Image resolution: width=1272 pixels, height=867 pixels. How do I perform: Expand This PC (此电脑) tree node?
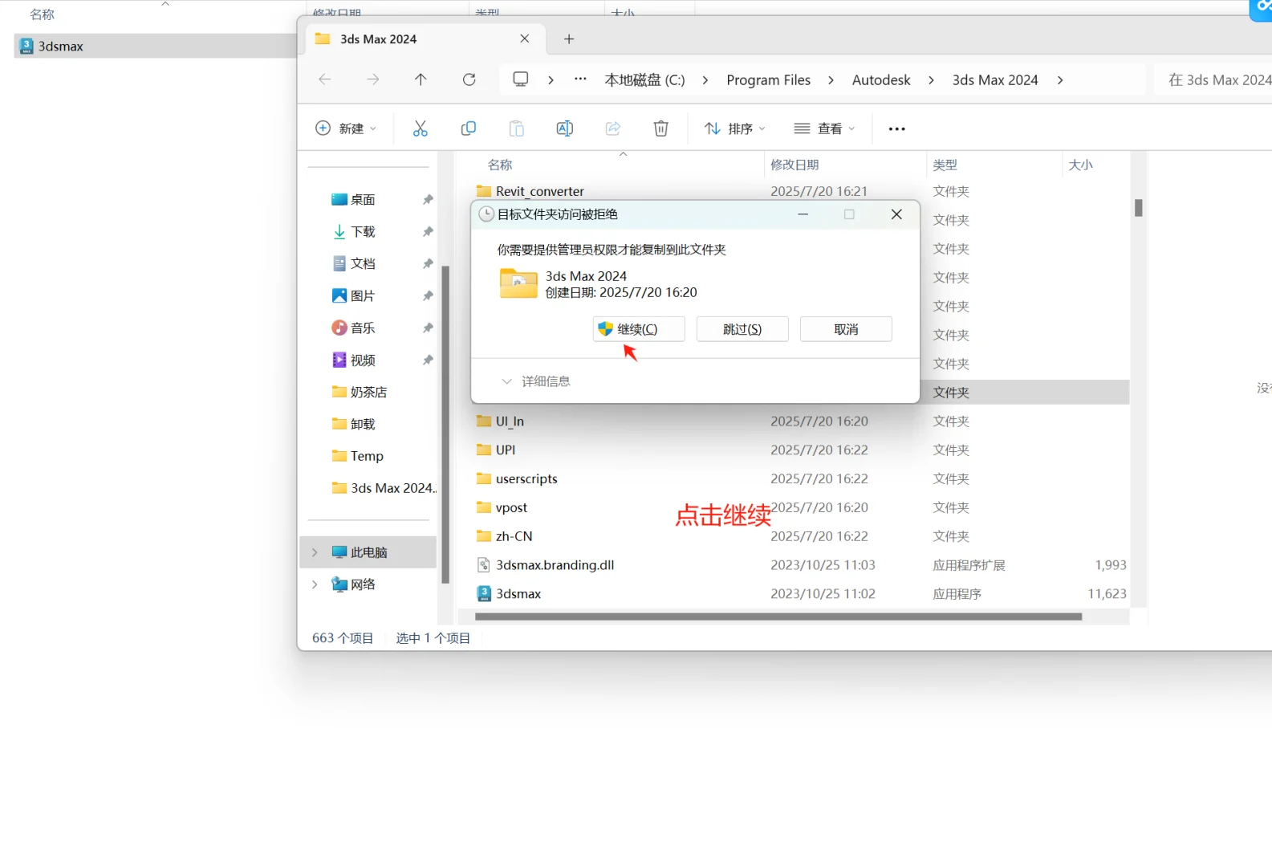click(x=315, y=552)
